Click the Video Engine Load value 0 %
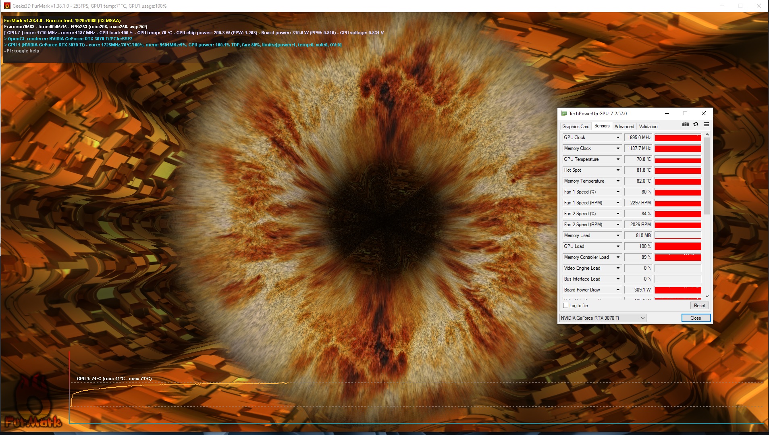 638,268
